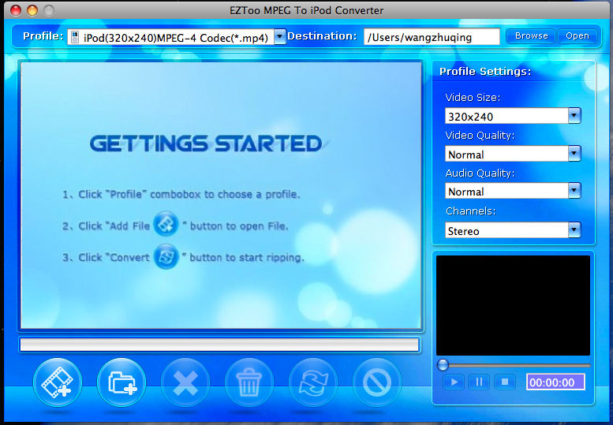Open the Video Size 320x240 dropdown
This screenshot has width=613, height=425.
tap(513, 116)
